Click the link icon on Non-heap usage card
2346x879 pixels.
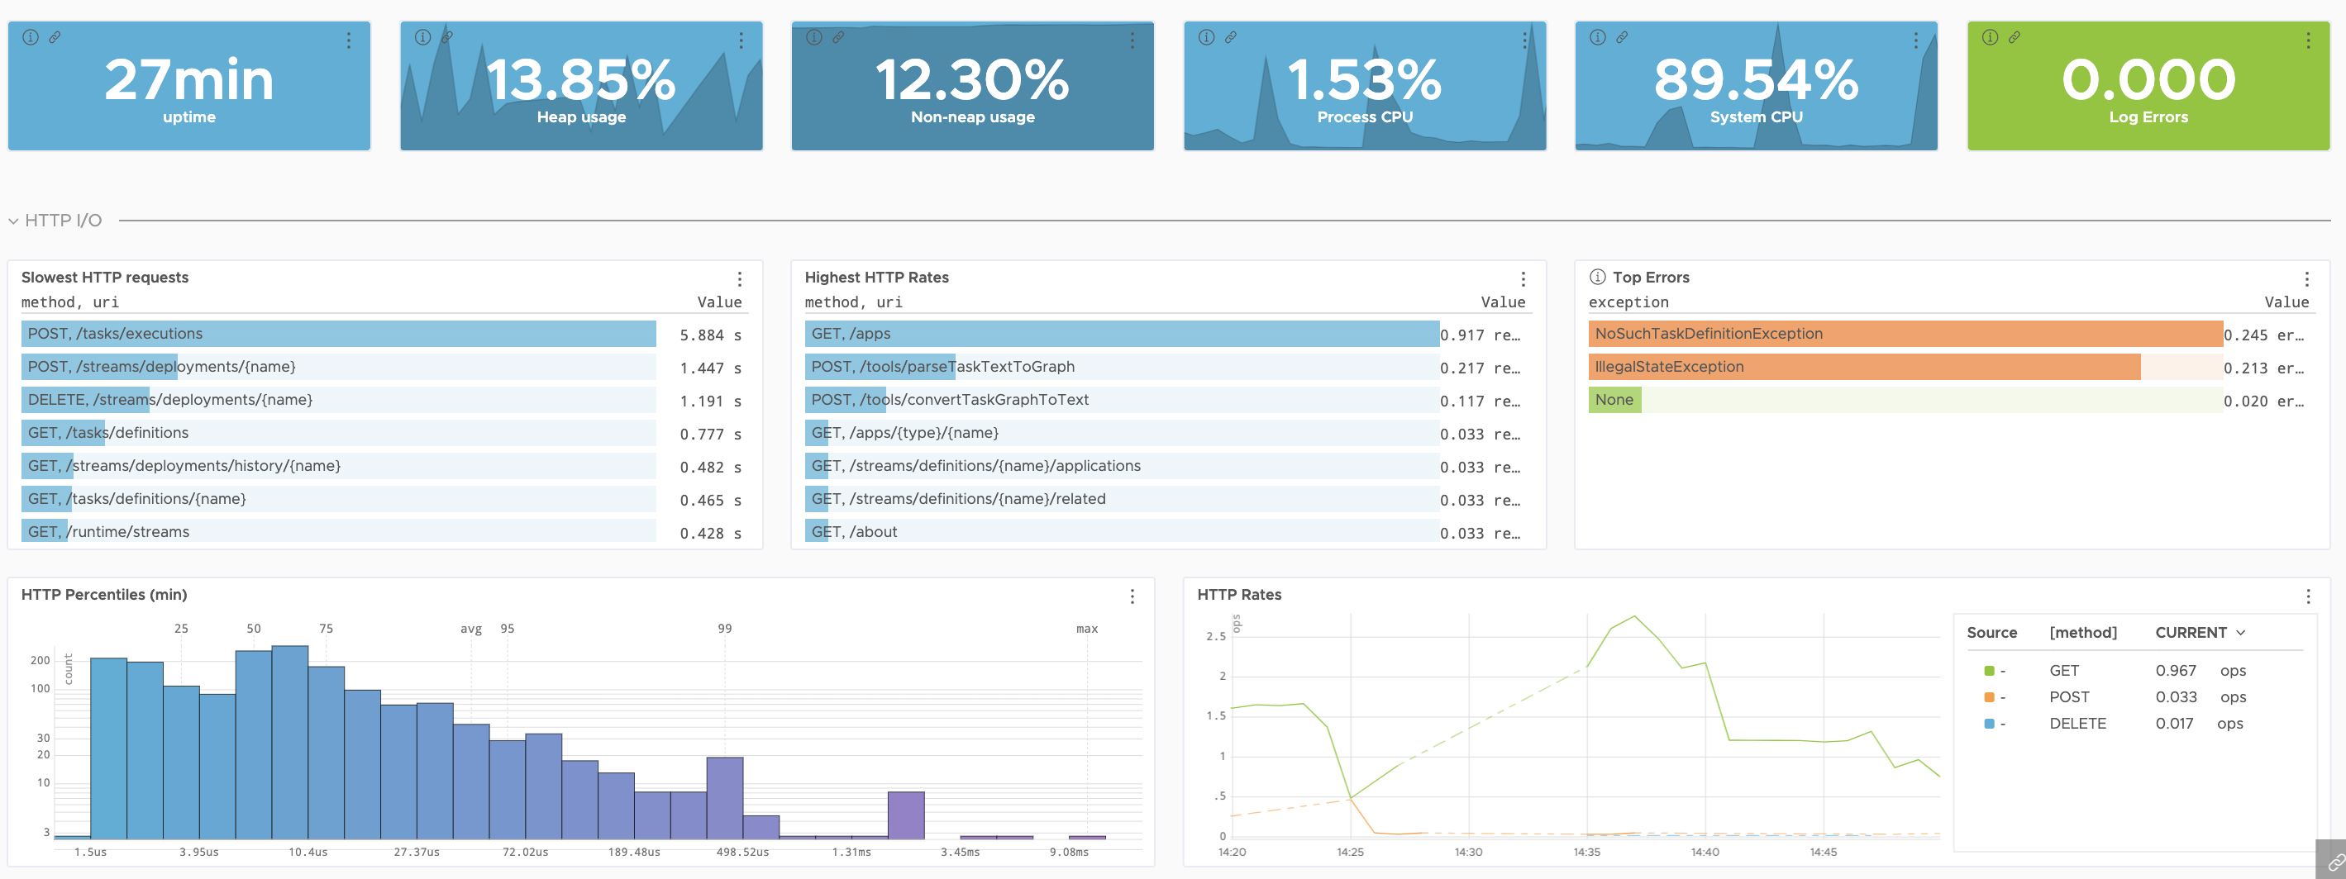[839, 37]
